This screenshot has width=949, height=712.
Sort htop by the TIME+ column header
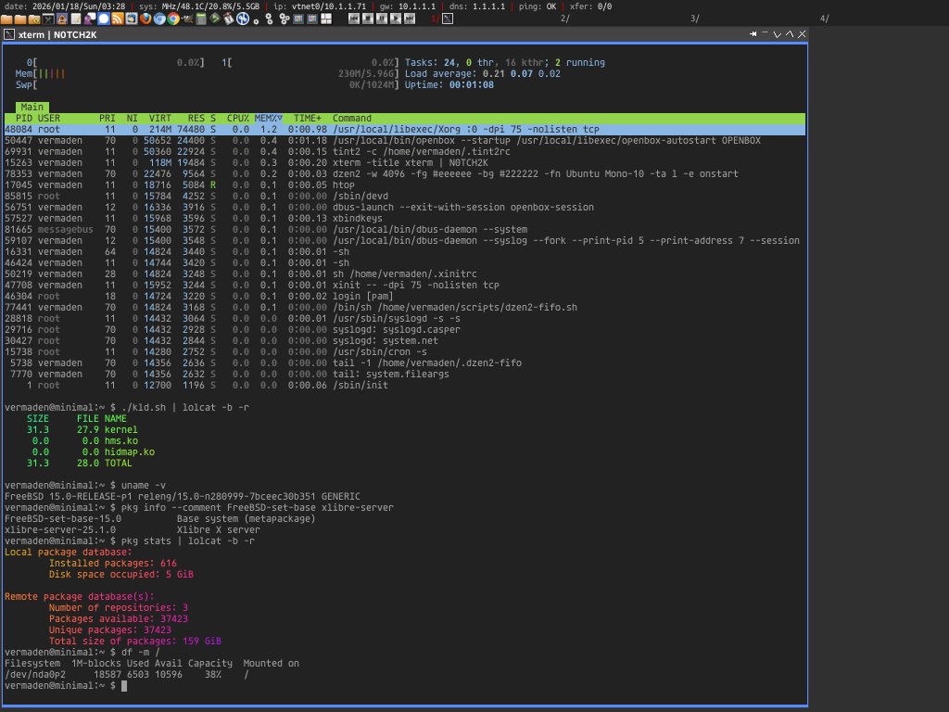(x=308, y=118)
